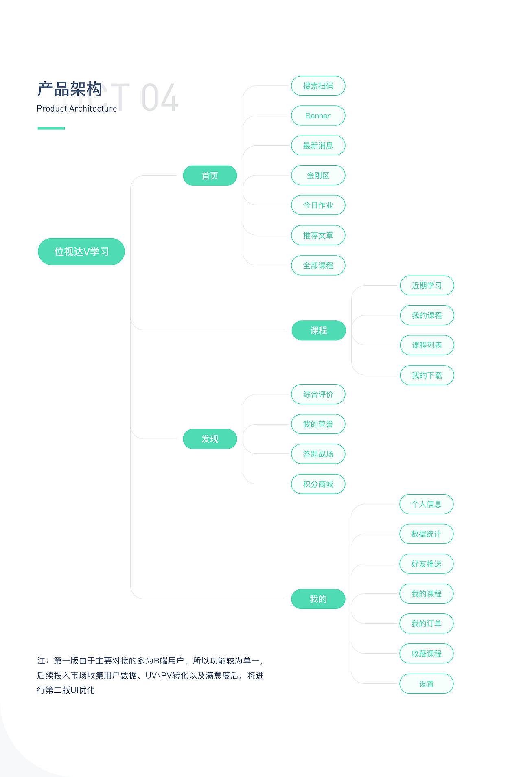Click the 发现 main node

(x=210, y=439)
